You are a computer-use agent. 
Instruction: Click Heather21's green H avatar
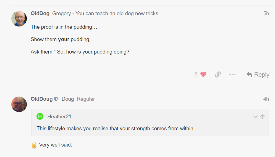click(40, 116)
